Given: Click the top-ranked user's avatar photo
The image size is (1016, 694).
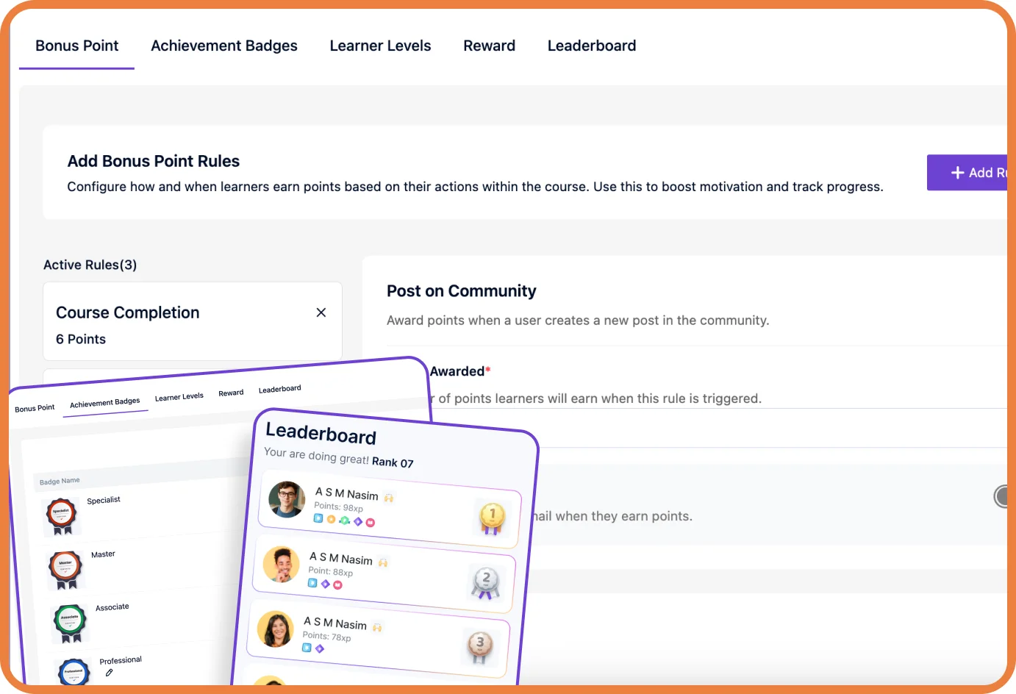Looking at the screenshot, I should [287, 498].
